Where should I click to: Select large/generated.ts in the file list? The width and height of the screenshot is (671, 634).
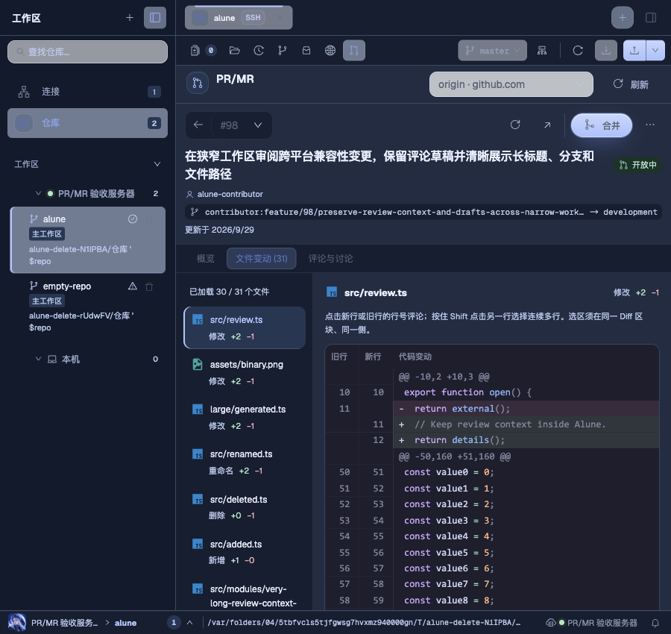tap(245, 418)
